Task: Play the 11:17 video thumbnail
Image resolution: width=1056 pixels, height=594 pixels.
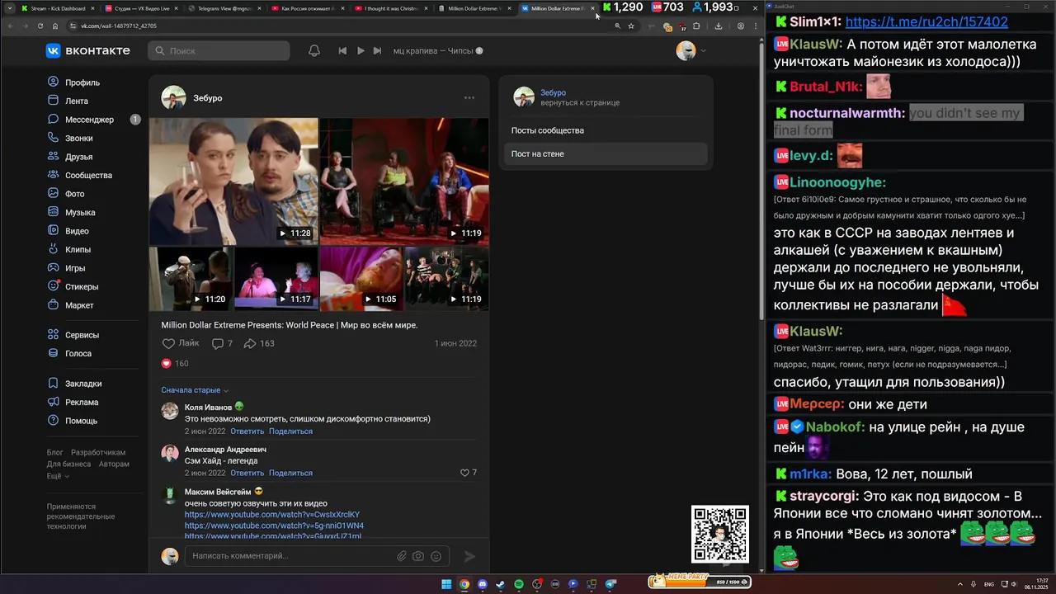Action: 276,279
